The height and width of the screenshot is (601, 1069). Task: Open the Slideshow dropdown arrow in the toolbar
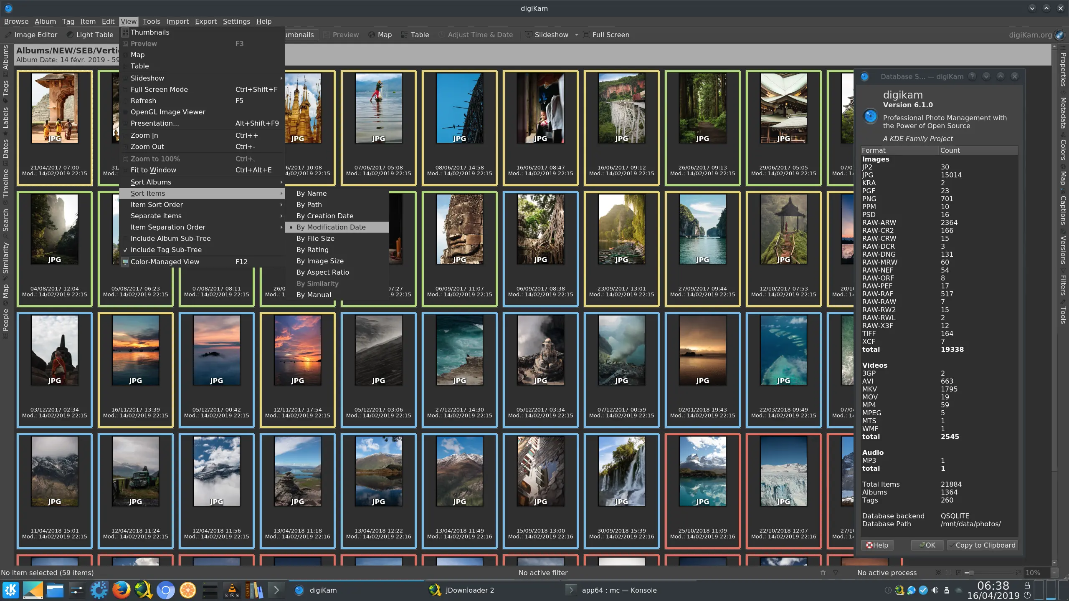(x=577, y=35)
